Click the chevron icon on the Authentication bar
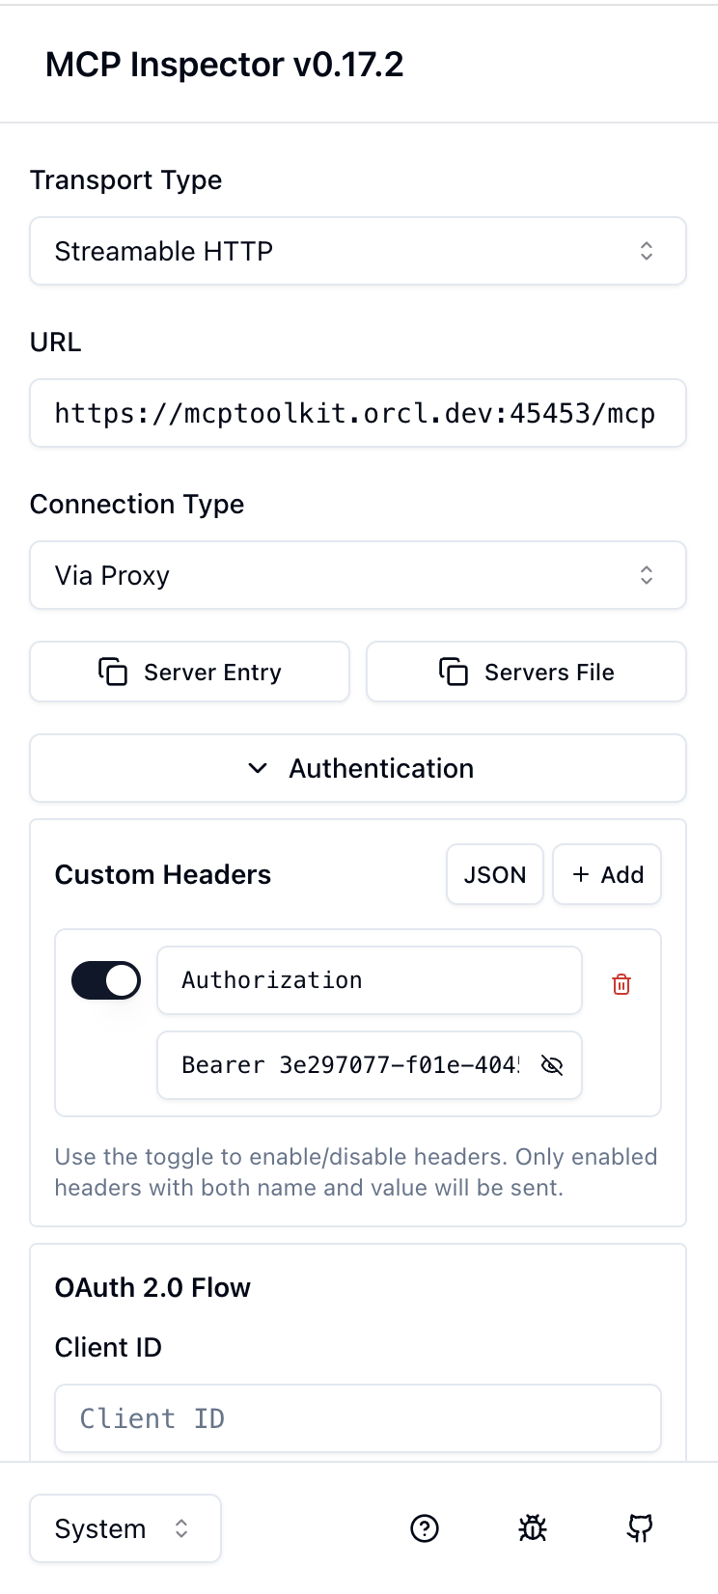The width and height of the screenshot is (718, 1594). click(x=258, y=768)
